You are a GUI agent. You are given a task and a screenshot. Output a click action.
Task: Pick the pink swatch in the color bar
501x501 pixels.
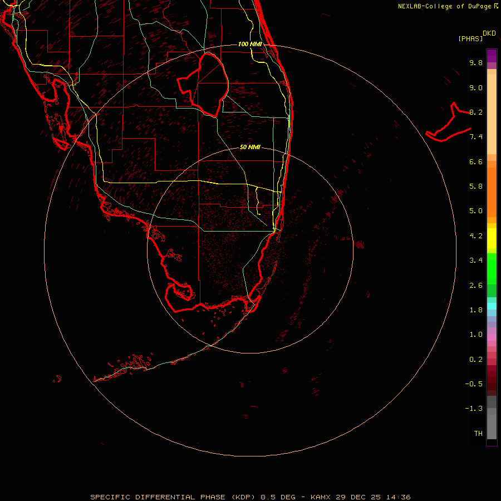pyautogui.click(x=492, y=337)
